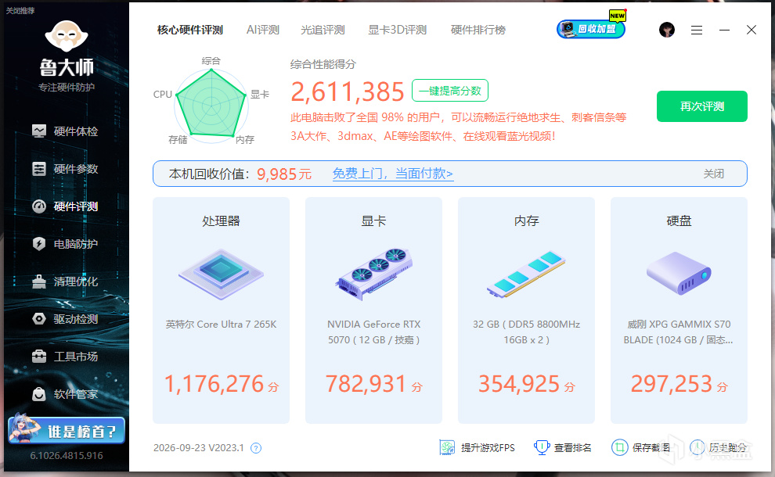Switch to 核心硬件评测 tab
The height and width of the screenshot is (477, 775).
[x=189, y=30]
